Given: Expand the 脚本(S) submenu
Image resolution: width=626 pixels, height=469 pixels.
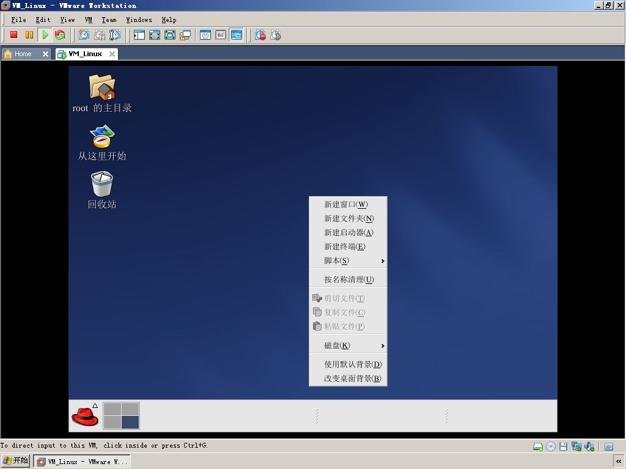Looking at the screenshot, I should (348, 260).
